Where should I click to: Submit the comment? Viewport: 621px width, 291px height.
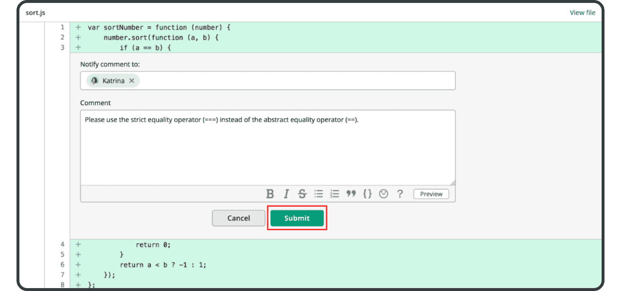[x=297, y=218]
